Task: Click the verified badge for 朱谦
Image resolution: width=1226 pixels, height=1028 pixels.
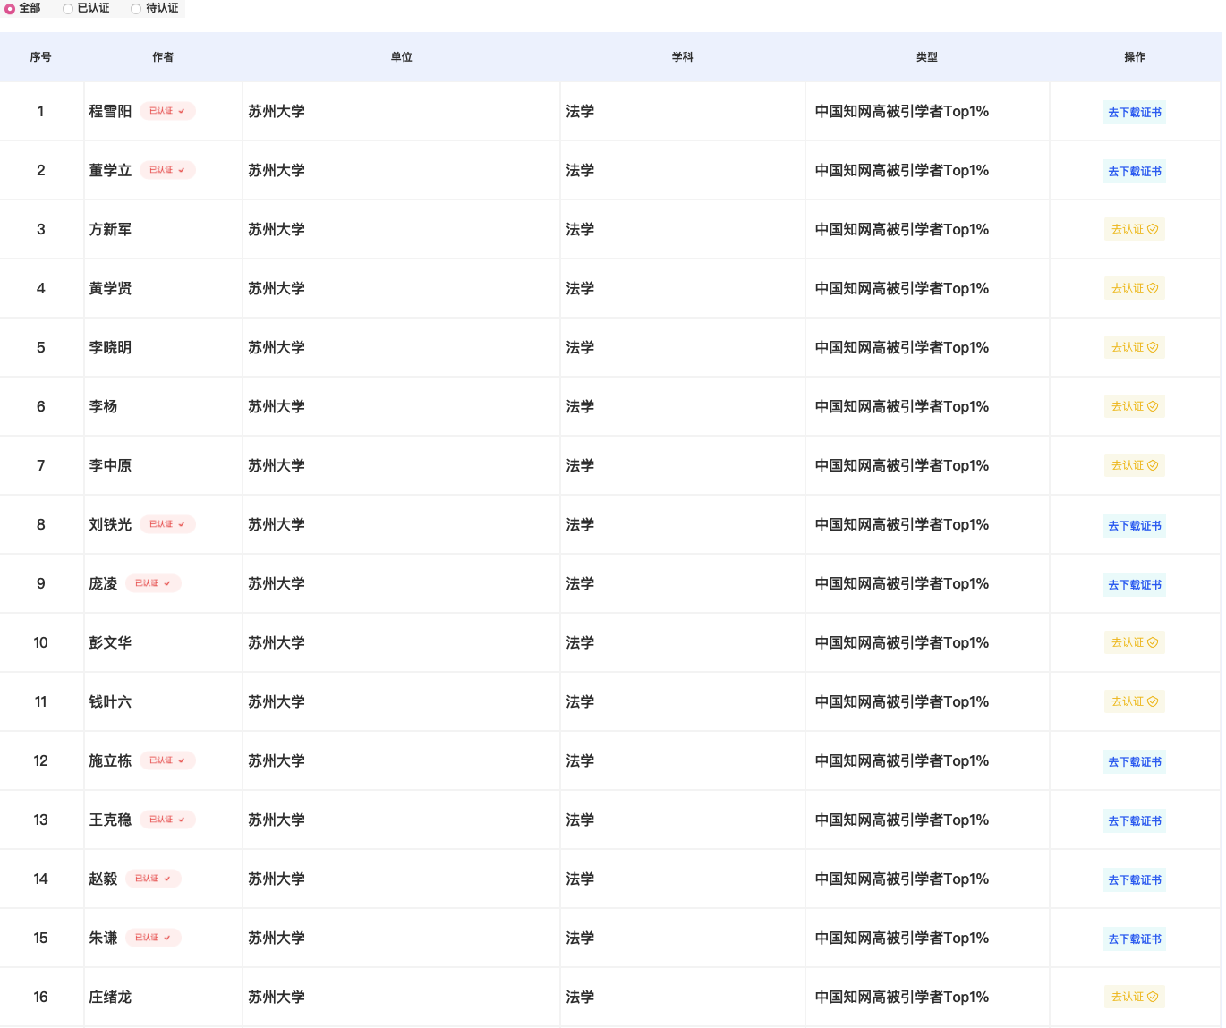Action: point(152,938)
